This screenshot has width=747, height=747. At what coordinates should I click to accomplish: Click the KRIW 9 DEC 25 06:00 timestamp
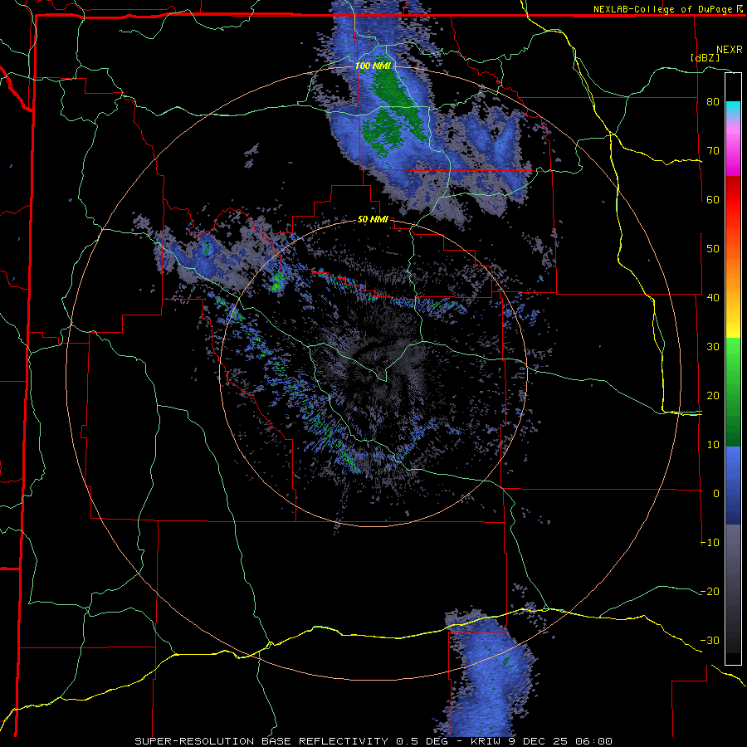(541, 741)
